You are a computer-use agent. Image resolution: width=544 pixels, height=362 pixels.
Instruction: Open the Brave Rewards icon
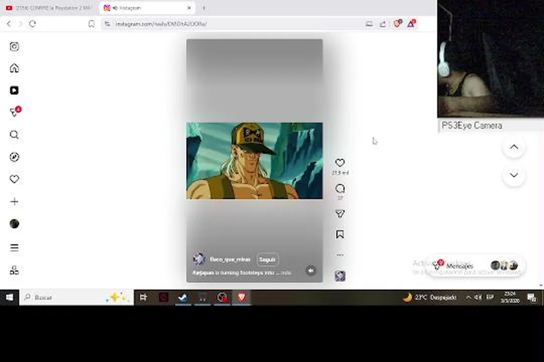coord(412,24)
